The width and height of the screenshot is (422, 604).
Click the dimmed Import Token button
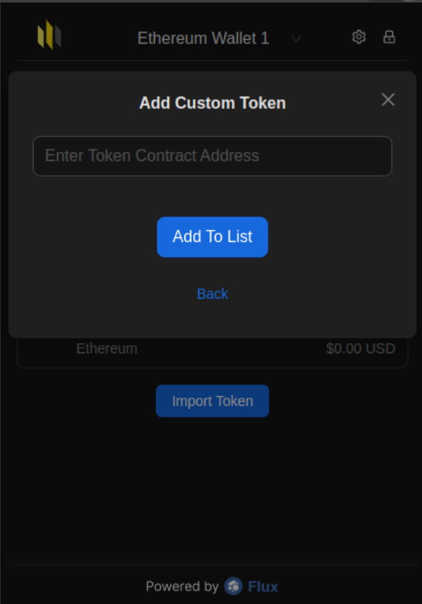(x=213, y=401)
